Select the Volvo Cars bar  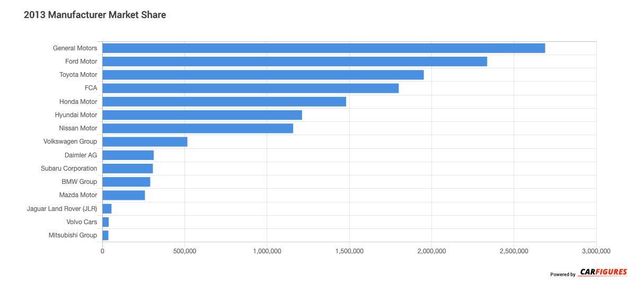105,222
